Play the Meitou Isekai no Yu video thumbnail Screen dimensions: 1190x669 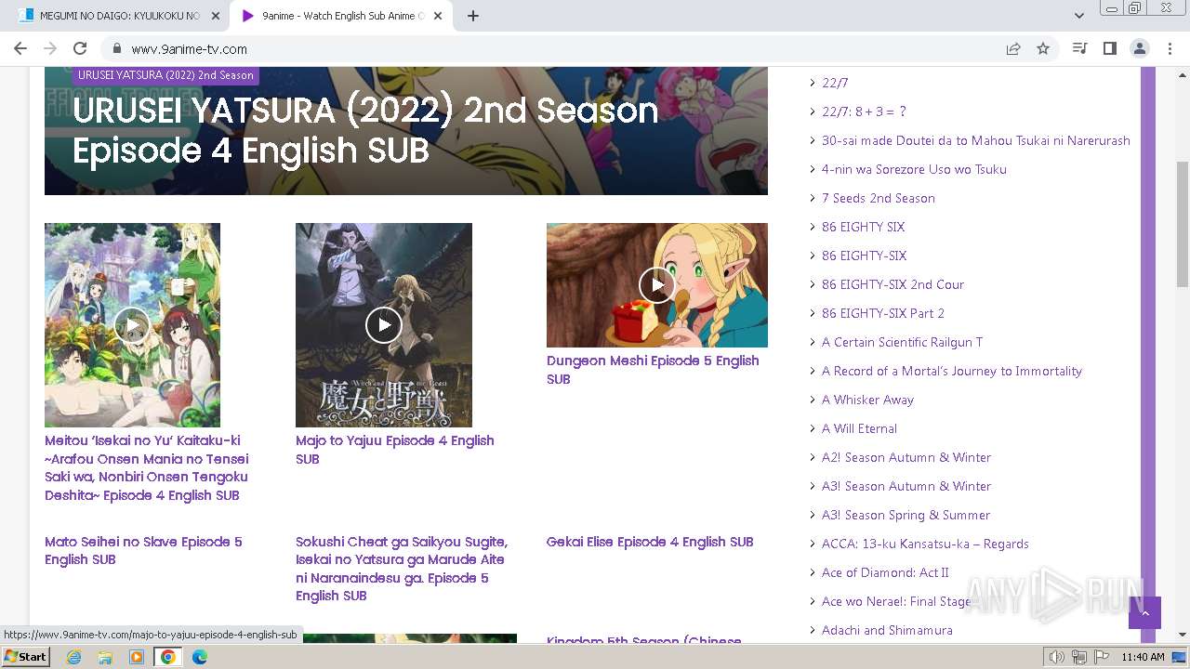132,325
